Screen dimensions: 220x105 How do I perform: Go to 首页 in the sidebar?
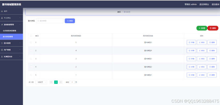point(11,11)
